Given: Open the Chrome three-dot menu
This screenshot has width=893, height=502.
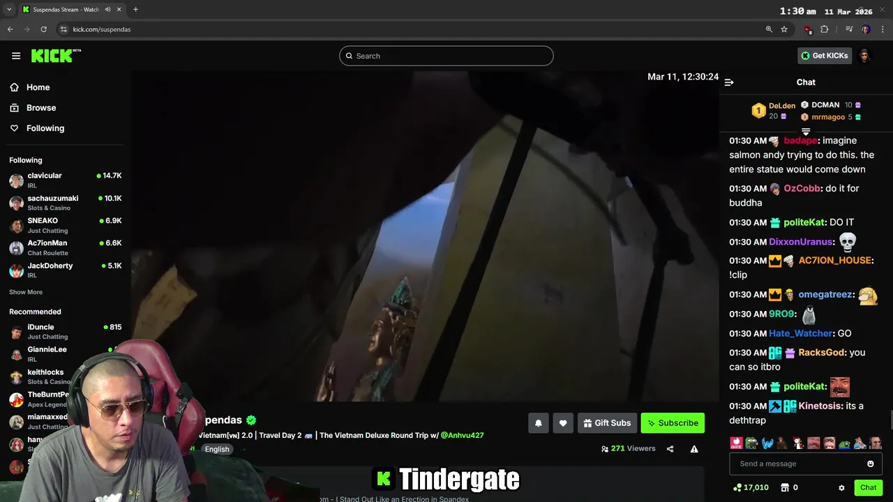Looking at the screenshot, I should point(883,29).
